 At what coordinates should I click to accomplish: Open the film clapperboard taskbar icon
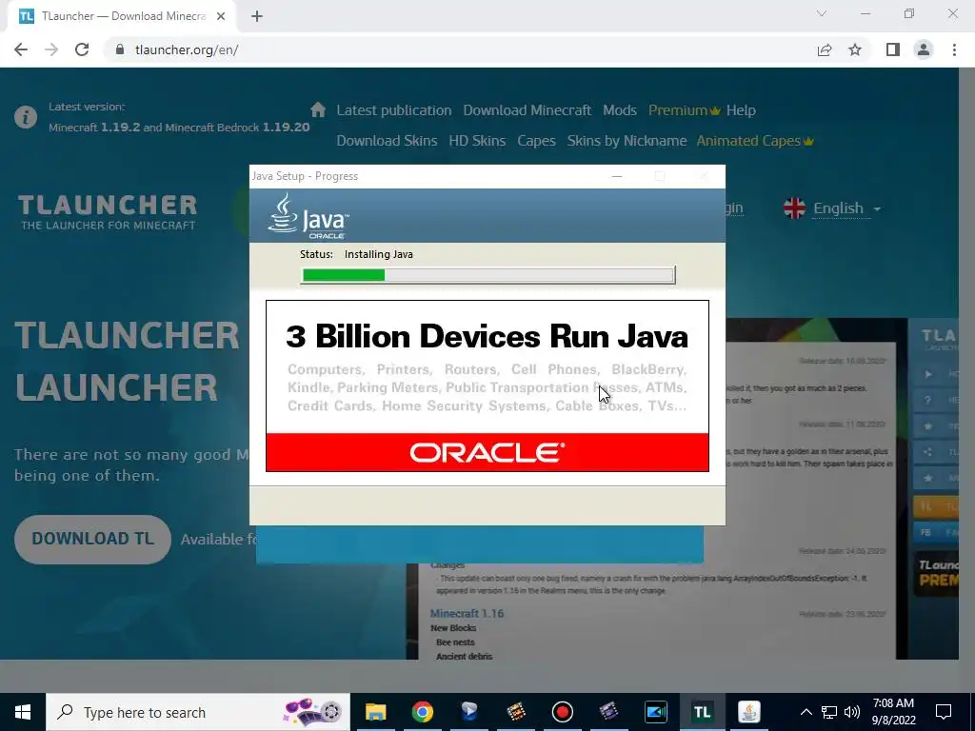515,712
